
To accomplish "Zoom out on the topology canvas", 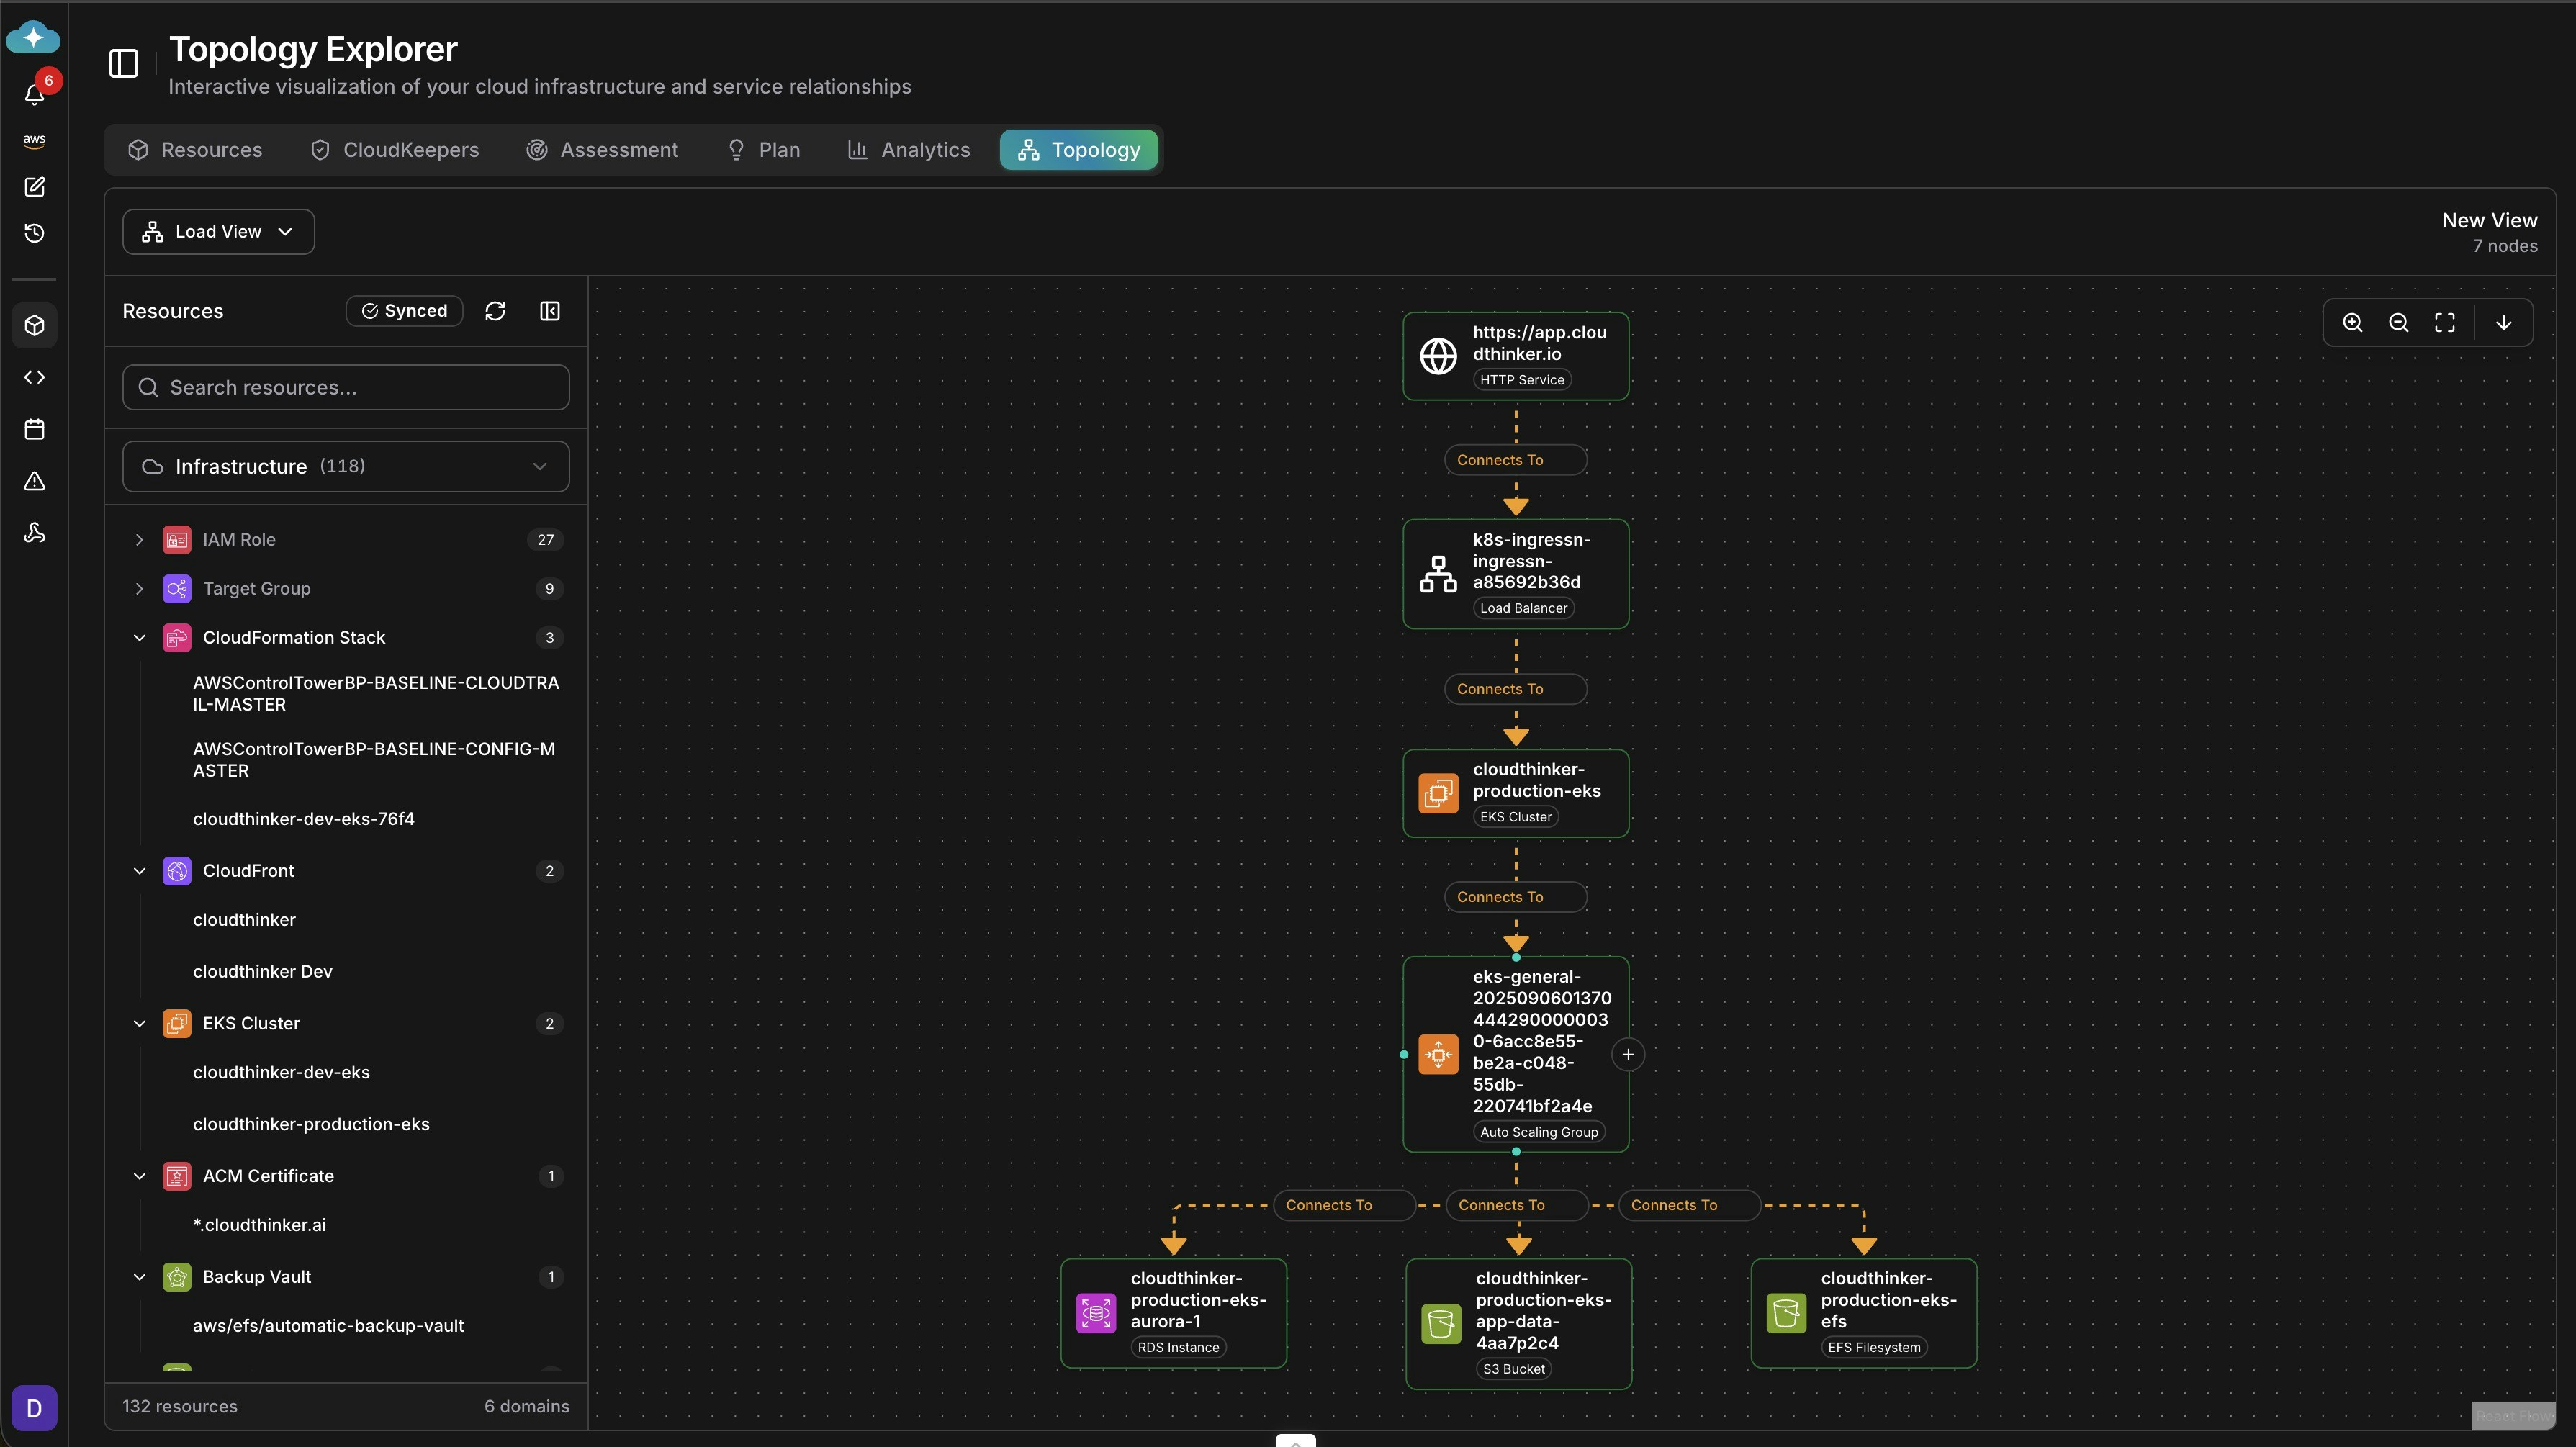I will click(x=2399, y=322).
